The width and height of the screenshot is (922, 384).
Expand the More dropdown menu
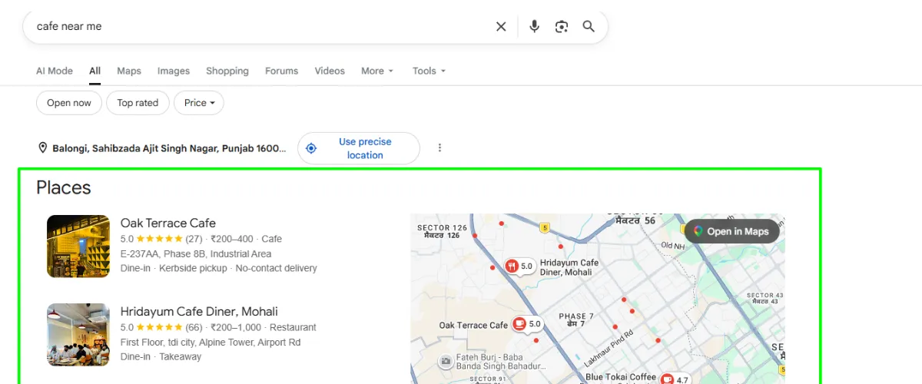click(x=377, y=71)
